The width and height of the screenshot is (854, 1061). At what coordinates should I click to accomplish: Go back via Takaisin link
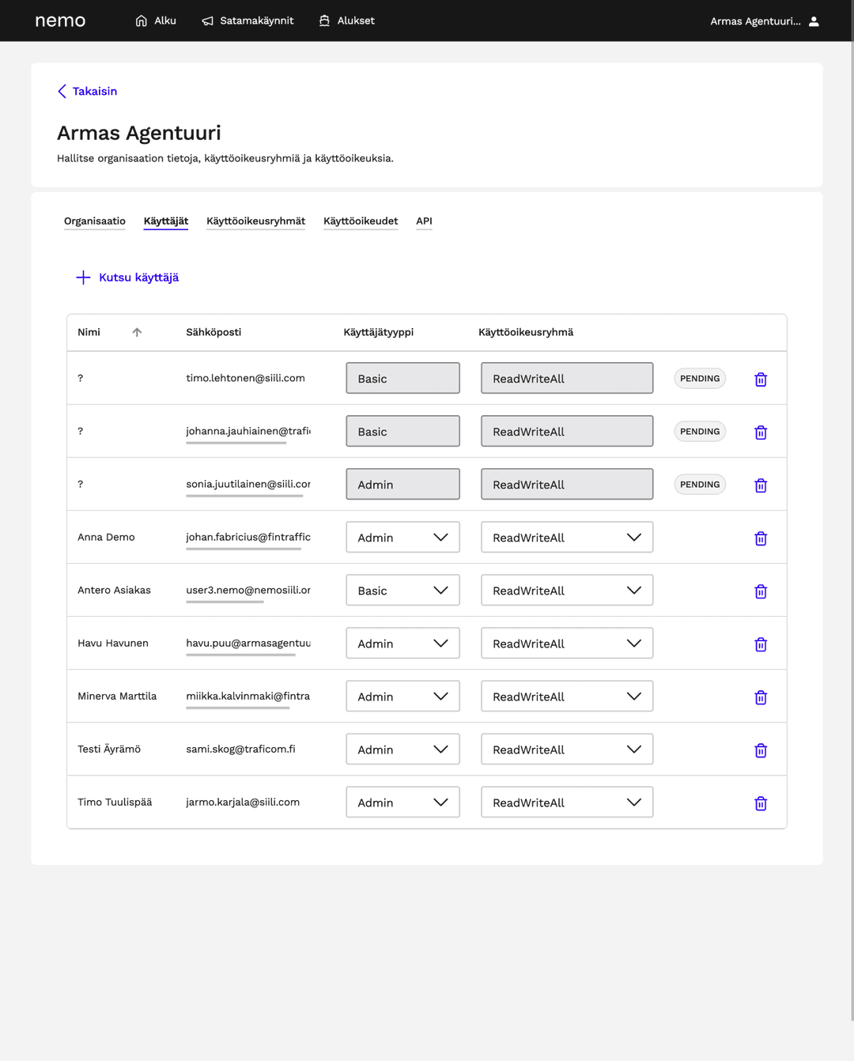tap(87, 92)
